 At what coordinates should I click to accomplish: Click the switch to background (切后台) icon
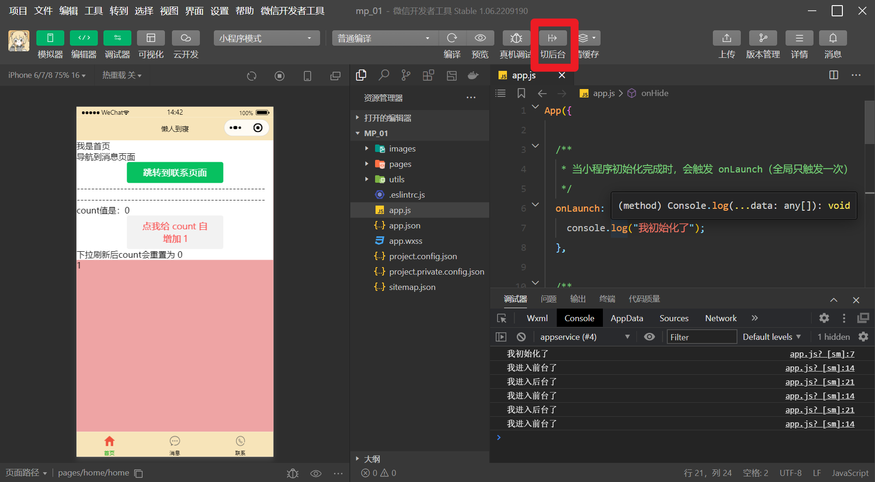tap(553, 38)
